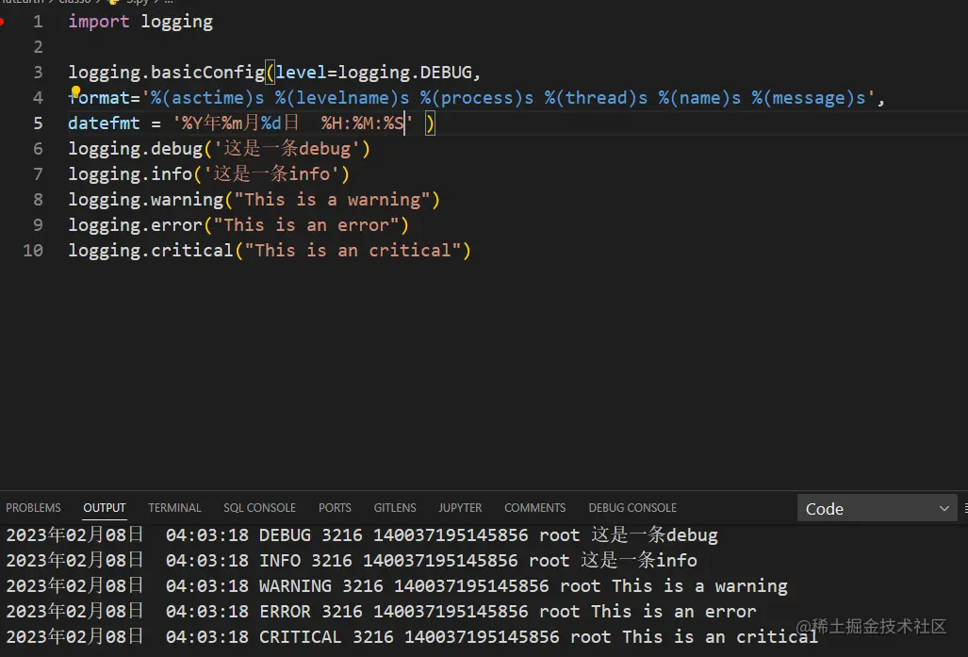
Task: Click 'logging.basicConfig' on line 3
Action: [167, 73]
